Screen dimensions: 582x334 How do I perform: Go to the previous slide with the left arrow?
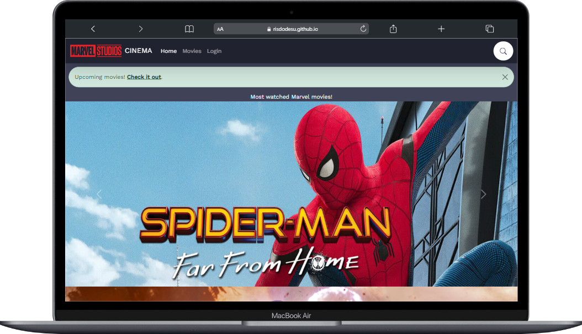coord(99,194)
